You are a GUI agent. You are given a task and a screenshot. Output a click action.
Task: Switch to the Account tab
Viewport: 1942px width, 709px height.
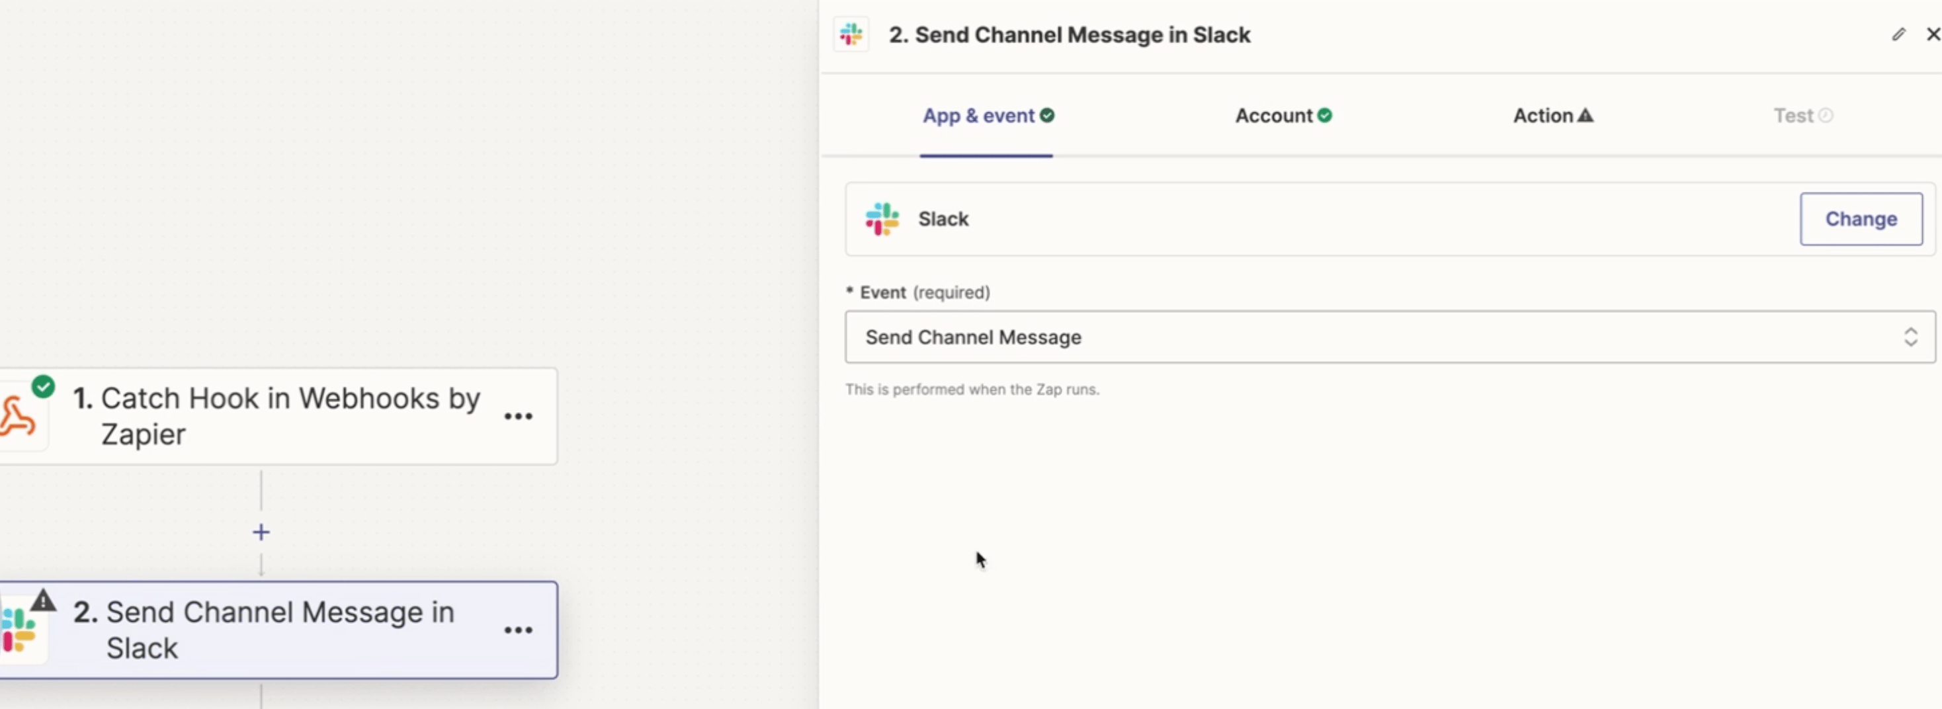(x=1283, y=116)
